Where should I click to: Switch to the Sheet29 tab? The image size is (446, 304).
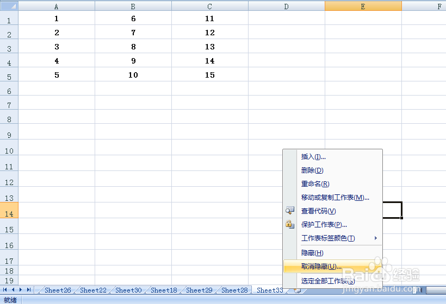pos(199,290)
